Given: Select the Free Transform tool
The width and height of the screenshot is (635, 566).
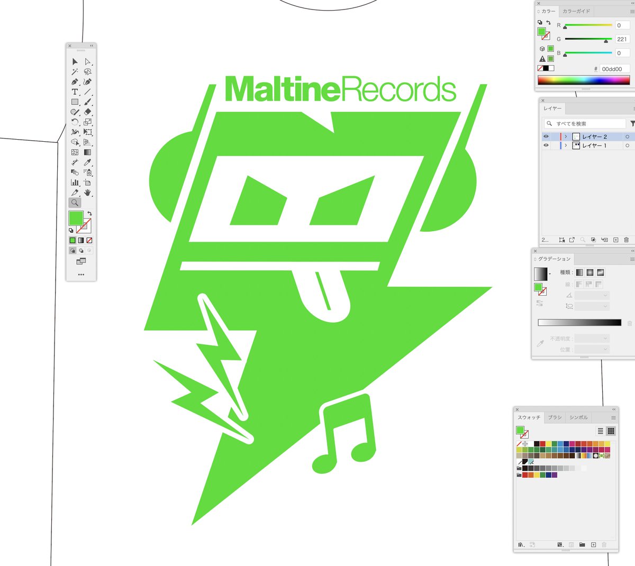Looking at the screenshot, I should click(x=88, y=132).
